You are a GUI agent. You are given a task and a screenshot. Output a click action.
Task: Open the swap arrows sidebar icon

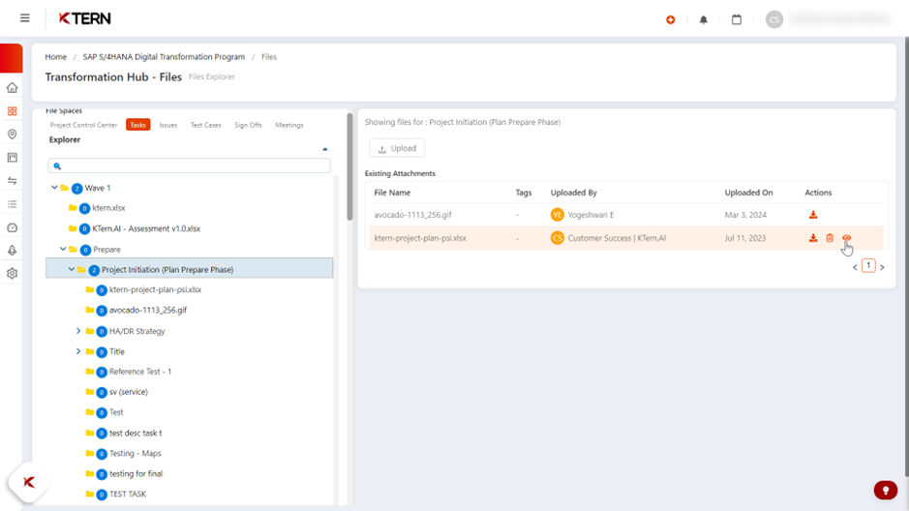(x=13, y=181)
